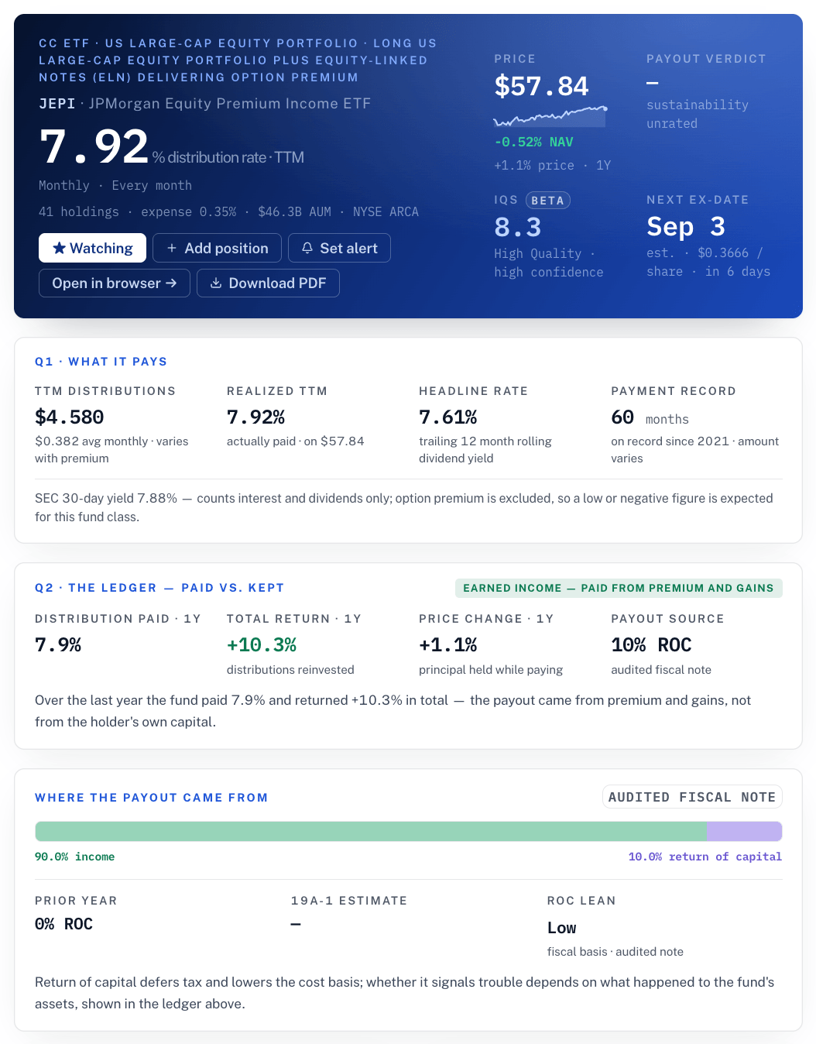The height and width of the screenshot is (1044, 816).
Task: Click the purple return of capital segment
Action: 745,832
